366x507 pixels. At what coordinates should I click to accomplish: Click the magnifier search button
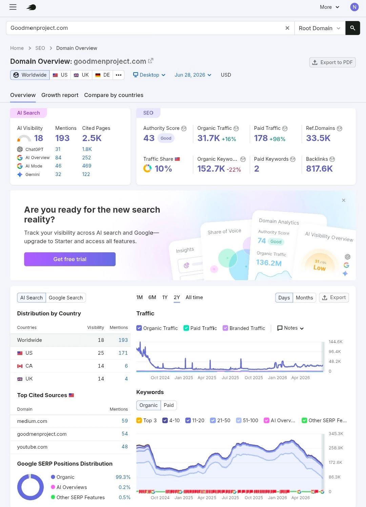tap(352, 28)
